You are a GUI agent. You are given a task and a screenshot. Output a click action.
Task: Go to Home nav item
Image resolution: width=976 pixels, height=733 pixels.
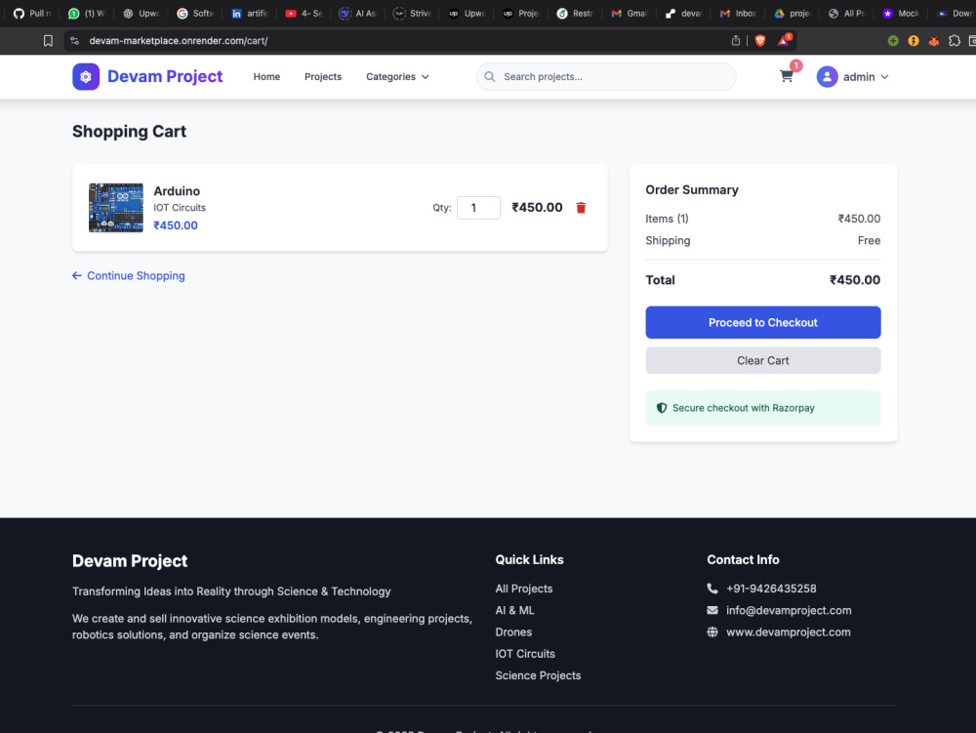pyautogui.click(x=266, y=76)
